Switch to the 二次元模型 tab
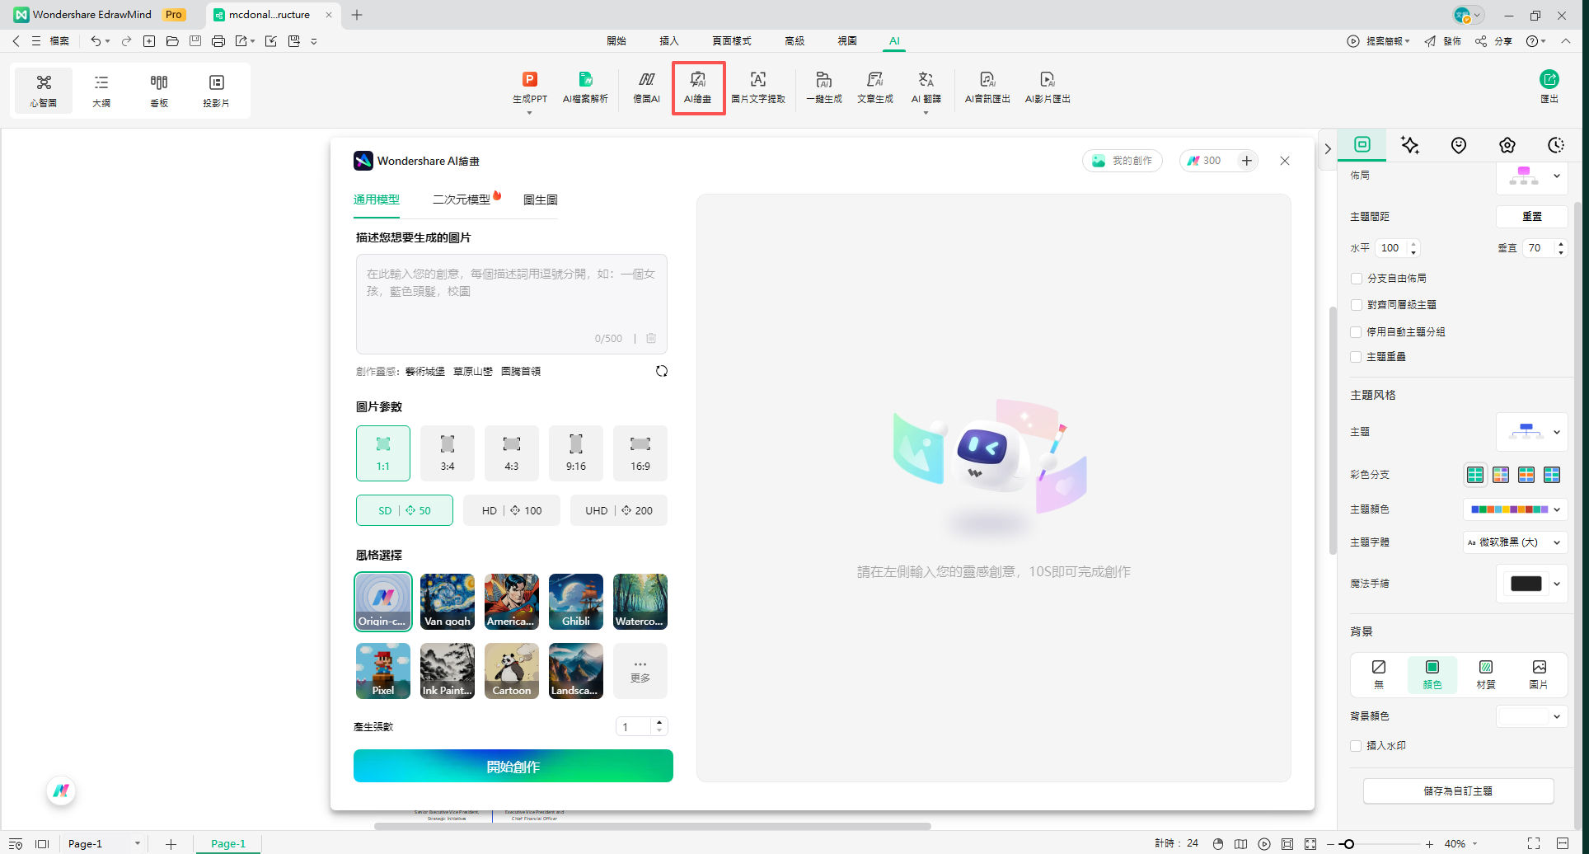The width and height of the screenshot is (1589, 854). [x=462, y=199]
